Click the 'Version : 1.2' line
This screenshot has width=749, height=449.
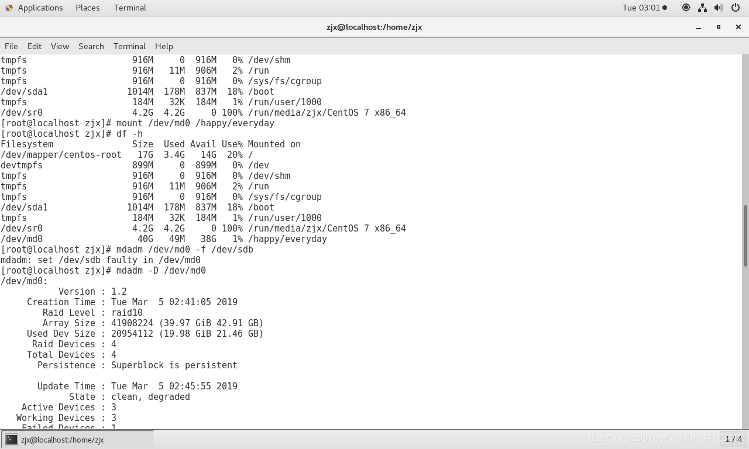point(92,292)
